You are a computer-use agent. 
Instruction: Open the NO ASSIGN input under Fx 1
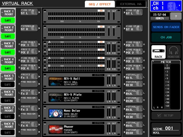29,84
